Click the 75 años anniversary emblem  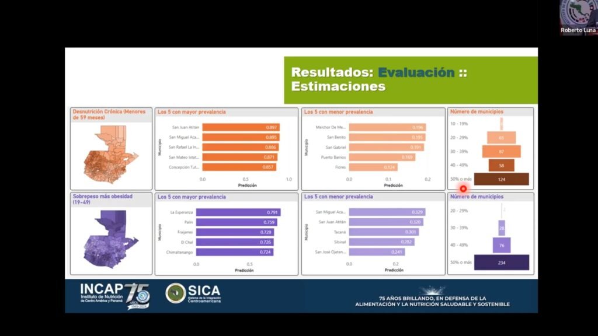point(138,296)
